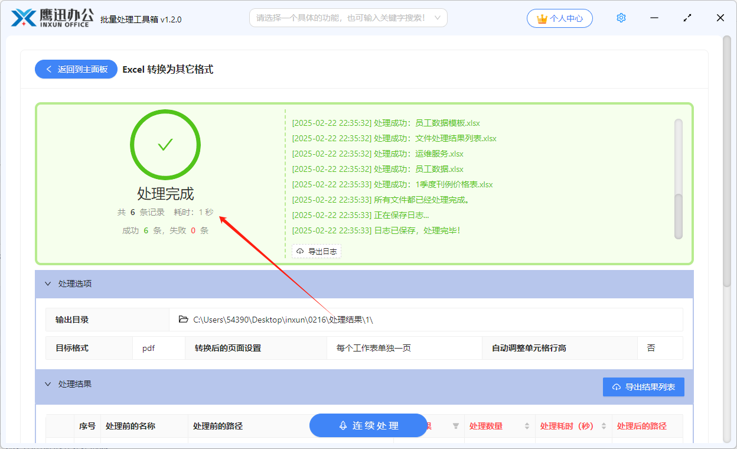Image resolution: width=737 pixels, height=449 pixels.
Task: Click the crown icon in 个人中心
Action: 542,18
